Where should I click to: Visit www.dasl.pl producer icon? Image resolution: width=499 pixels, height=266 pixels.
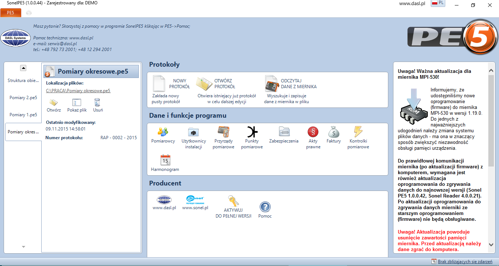pyautogui.click(x=164, y=203)
